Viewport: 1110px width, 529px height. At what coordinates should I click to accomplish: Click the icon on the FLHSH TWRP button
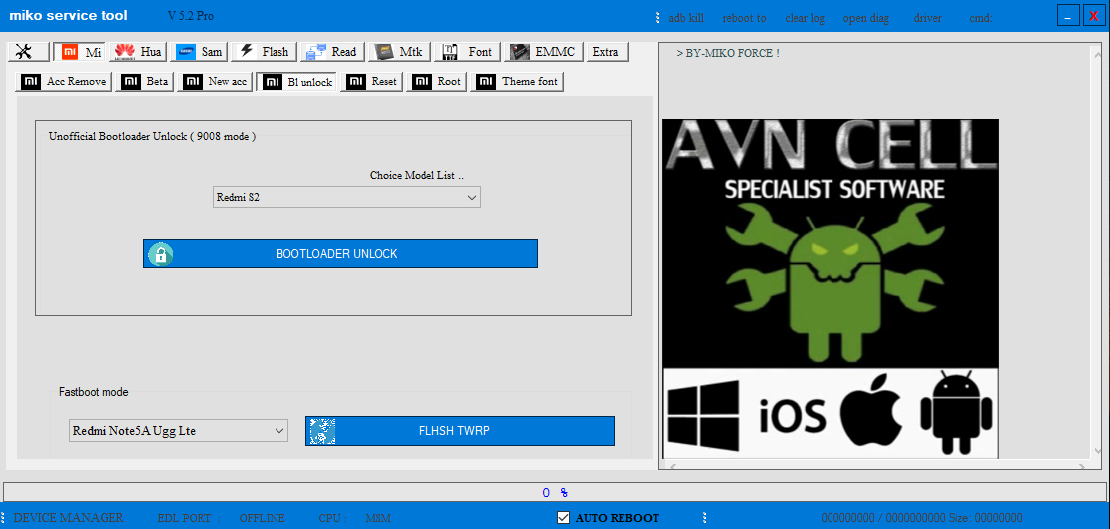click(322, 430)
